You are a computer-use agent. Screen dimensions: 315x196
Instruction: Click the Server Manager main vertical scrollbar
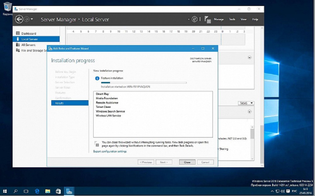click(x=262, y=144)
